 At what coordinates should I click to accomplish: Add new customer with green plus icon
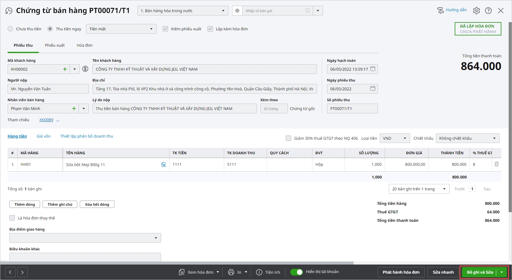tap(65, 69)
